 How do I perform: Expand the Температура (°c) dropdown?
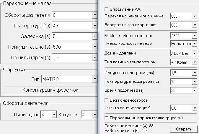[94, 26]
